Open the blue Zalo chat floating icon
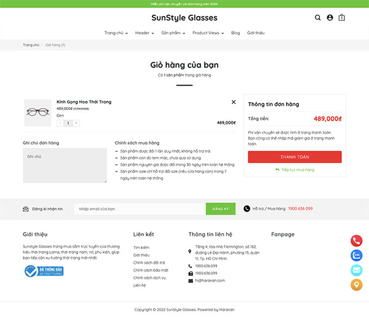Viewport: 369px width, 318px height. click(x=357, y=255)
